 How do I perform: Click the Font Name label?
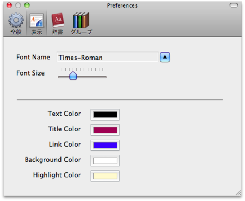(33, 57)
